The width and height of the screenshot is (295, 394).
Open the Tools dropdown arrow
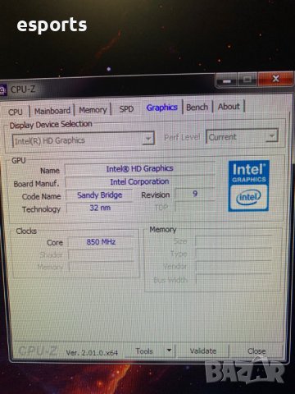pos(169,350)
